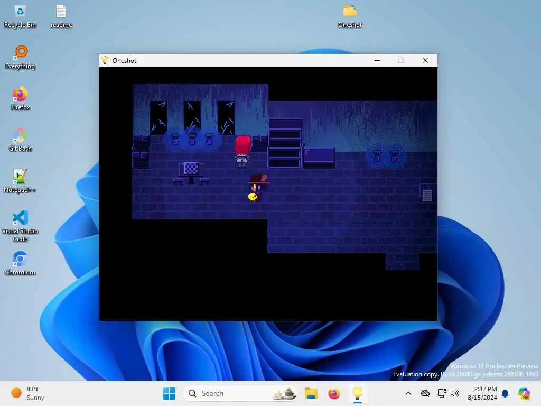Screen dimensions: 541x406
Task: Open File Explorer from the taskbar
Action: pos(311,393)
